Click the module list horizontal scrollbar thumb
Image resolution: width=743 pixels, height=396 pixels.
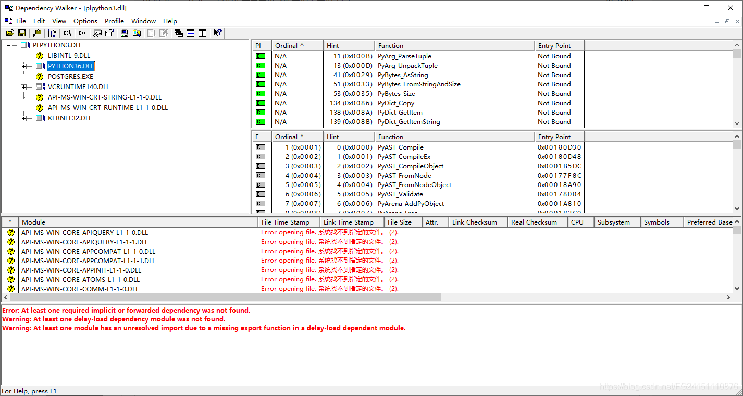coord(226,297)
